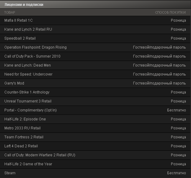Select Half-Life 2 Game of the Year

click(95, 164)
